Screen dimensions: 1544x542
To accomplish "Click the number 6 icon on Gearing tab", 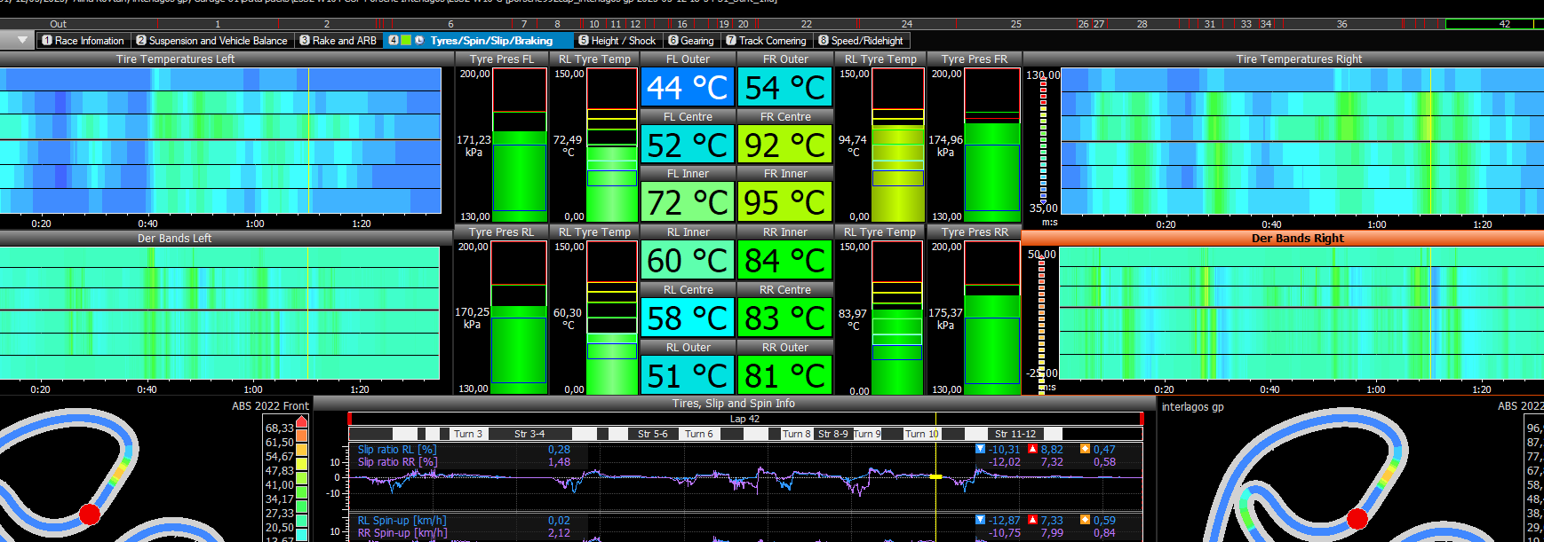I will [x=673, y=41].
